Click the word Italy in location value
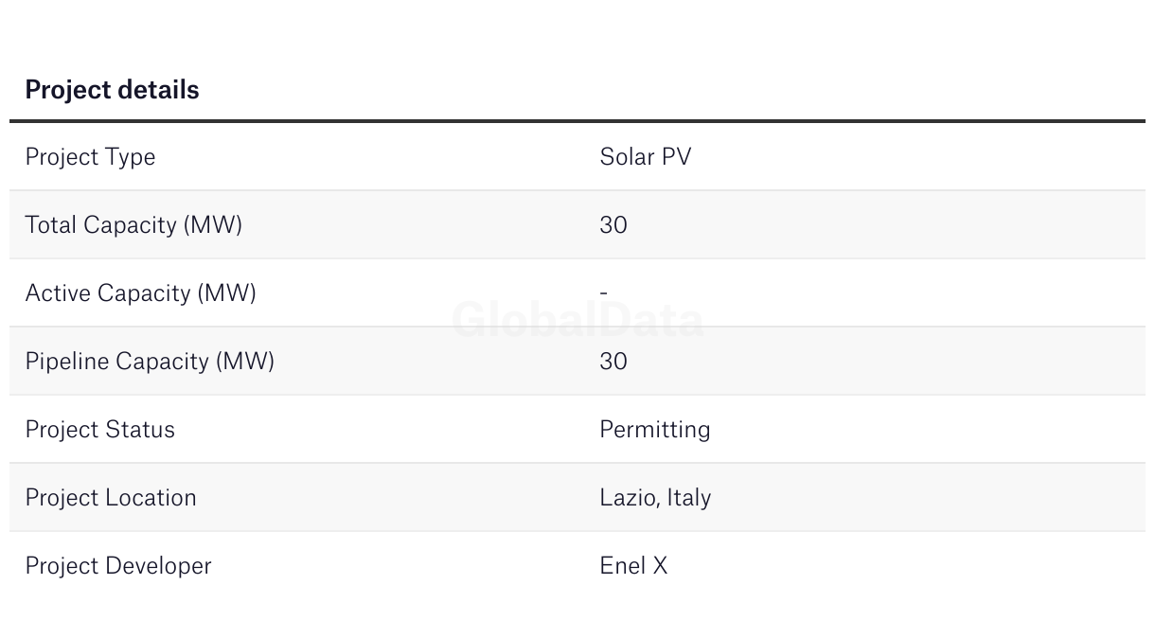The image size is (1155, 638). pyautogui.click(x=689, y=497)
